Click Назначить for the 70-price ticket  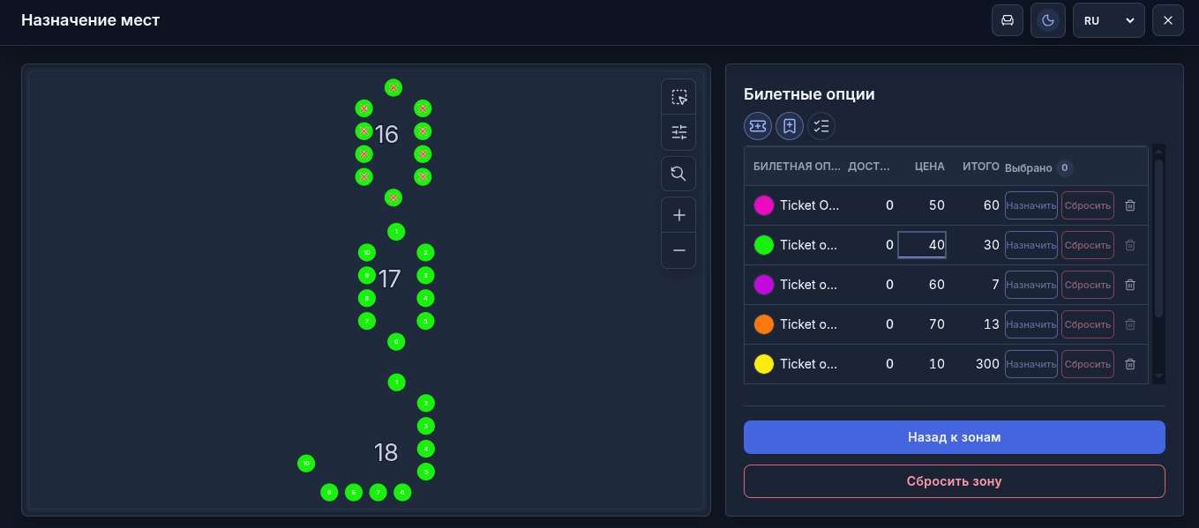1031,324
